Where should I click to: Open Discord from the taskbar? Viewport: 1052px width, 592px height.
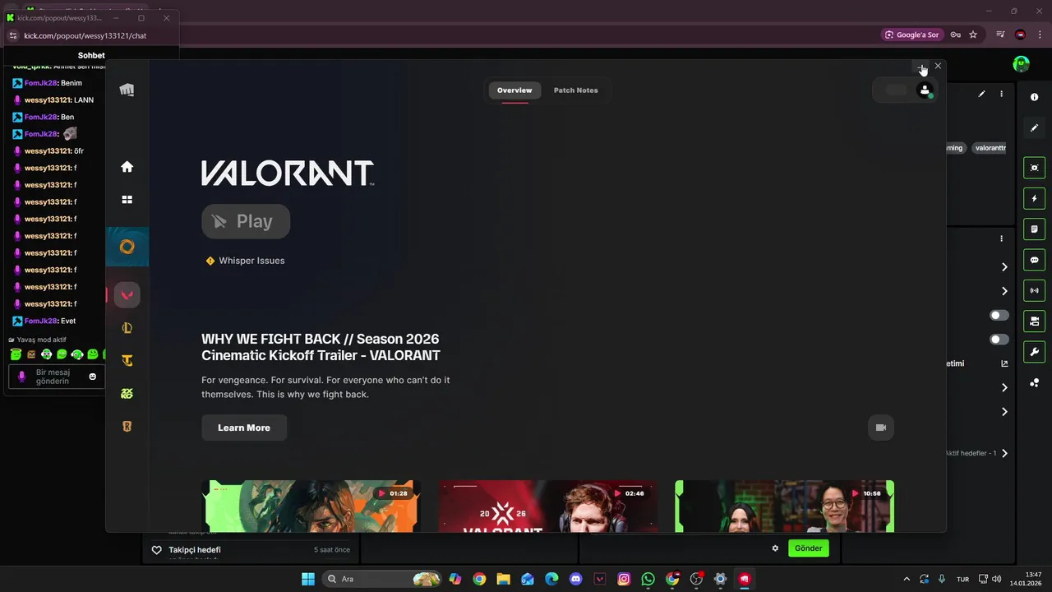(x=575, y=579)
